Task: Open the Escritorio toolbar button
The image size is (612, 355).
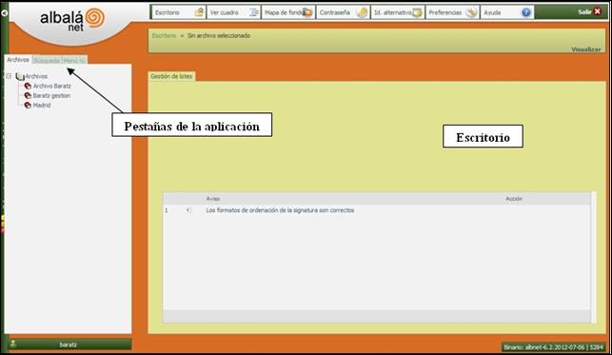Action: click(178, 12)
